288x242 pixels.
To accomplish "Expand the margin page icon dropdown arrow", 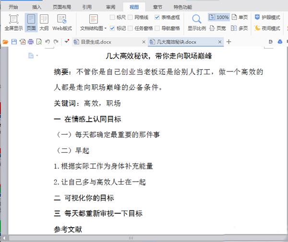I will [x=37, y=56].
